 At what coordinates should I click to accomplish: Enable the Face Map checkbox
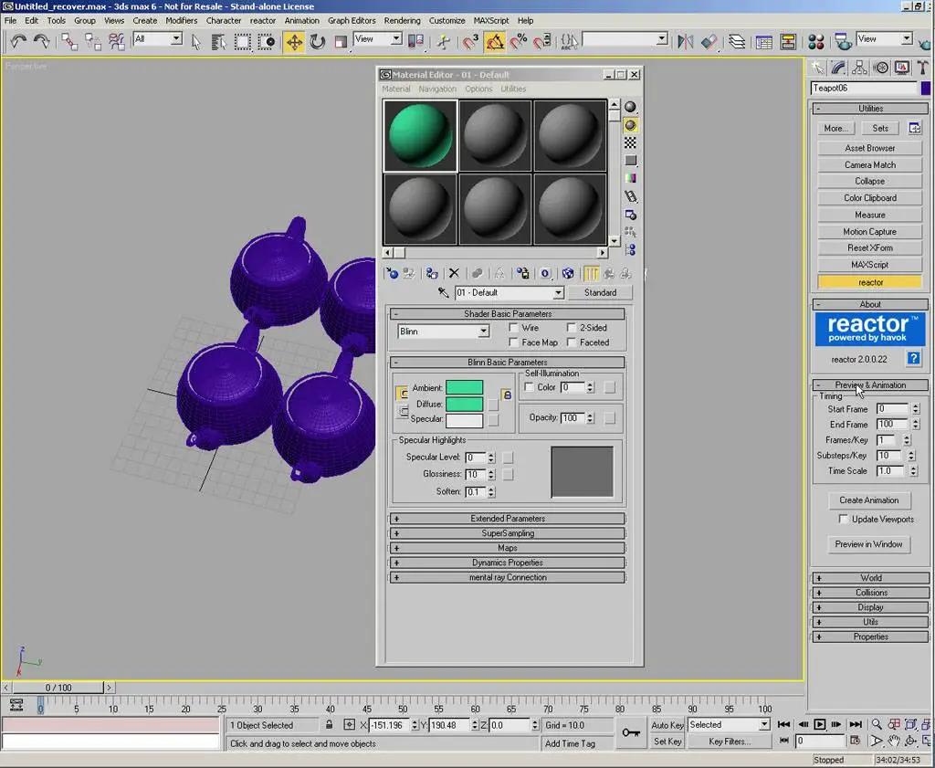tap(513, 342)
